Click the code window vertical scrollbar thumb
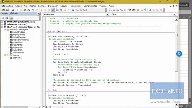This screenshot has height=108, width=192. click(x=176, y=48)
